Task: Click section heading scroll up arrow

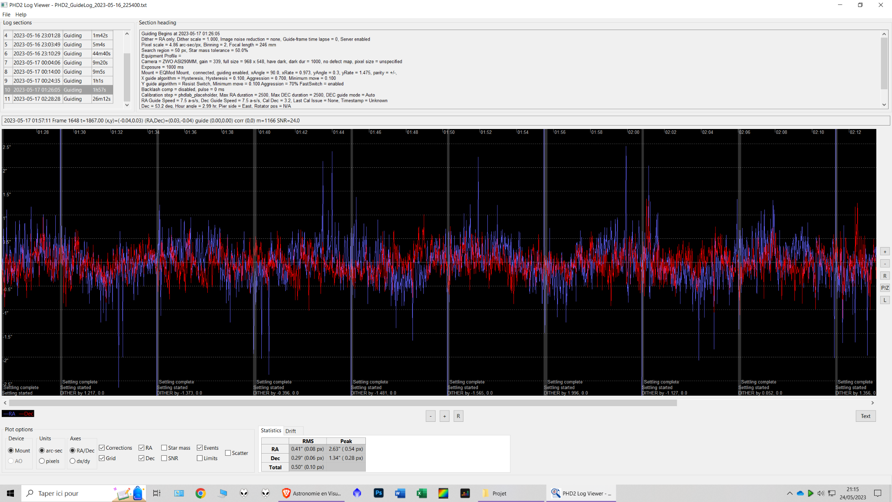Action: pos(884,34)
